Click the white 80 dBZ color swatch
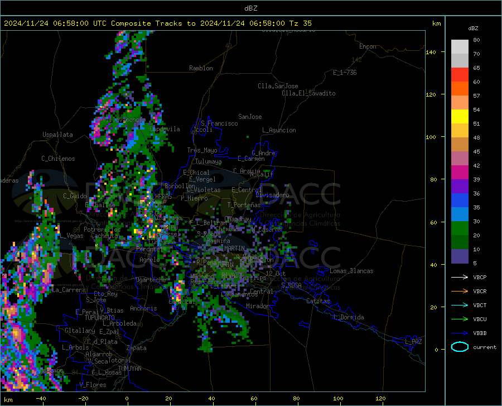The image size is (502, 406). (460, 46)
